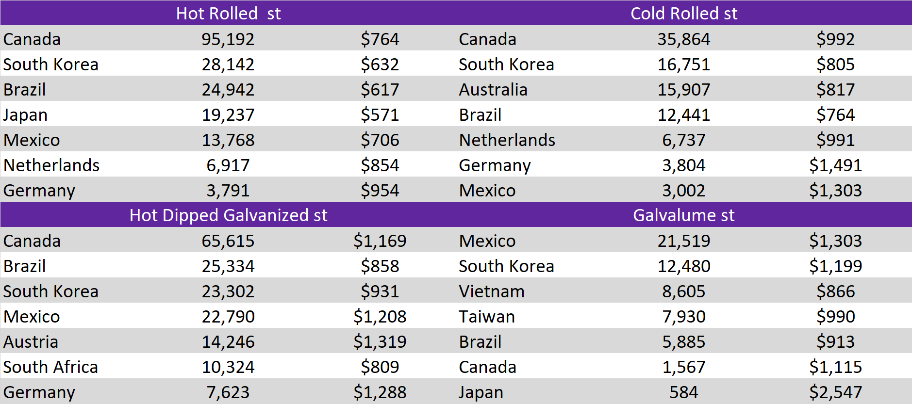The image size is (912, 404).
Task: Click the Cold Rolled st header
Action: click(x=683, y=13)
